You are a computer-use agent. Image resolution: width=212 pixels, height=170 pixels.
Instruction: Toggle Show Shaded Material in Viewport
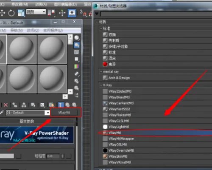click(51, 105)
